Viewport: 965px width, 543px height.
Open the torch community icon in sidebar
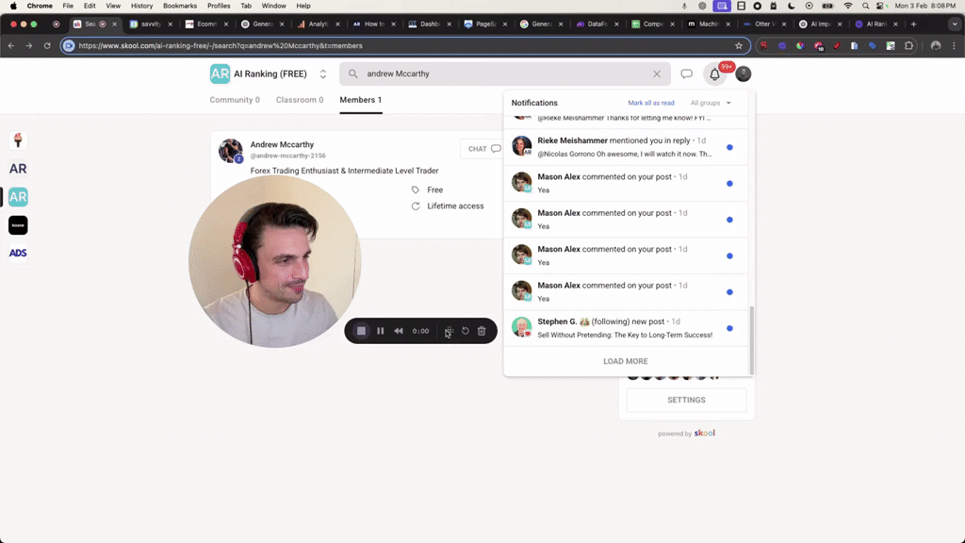tap(18, 139)
